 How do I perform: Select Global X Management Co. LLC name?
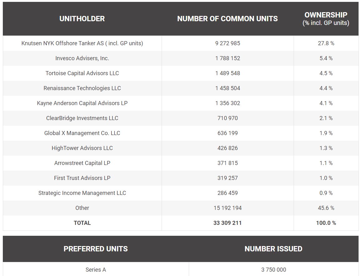(x=82, y=133)
